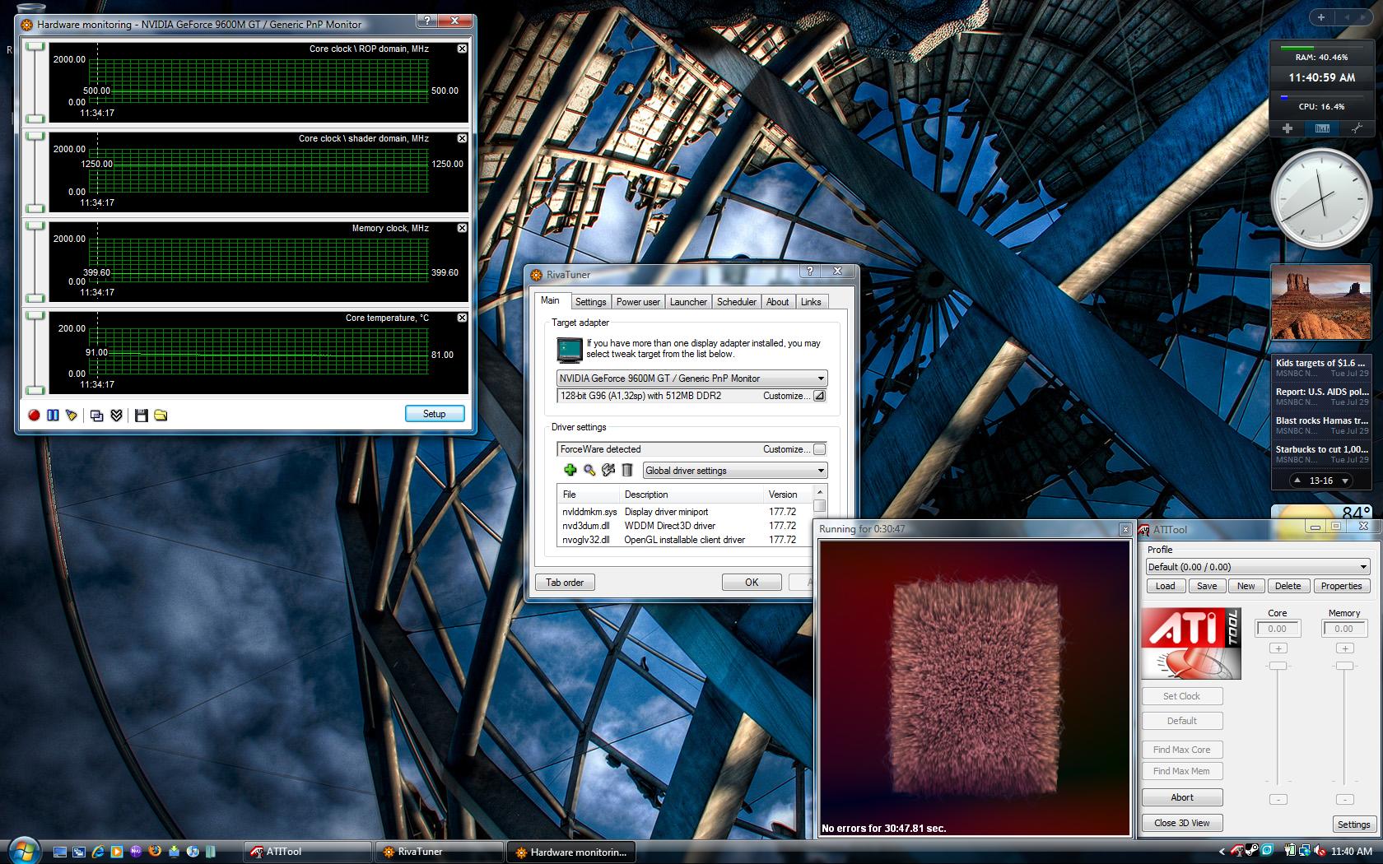Click the double-chevron down icon in monitoring toolbar
This screenshot has width=1383, height=864.
coord(116,416)
